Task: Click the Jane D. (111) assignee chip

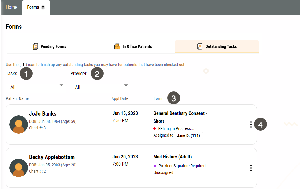Action: (188, 135)
